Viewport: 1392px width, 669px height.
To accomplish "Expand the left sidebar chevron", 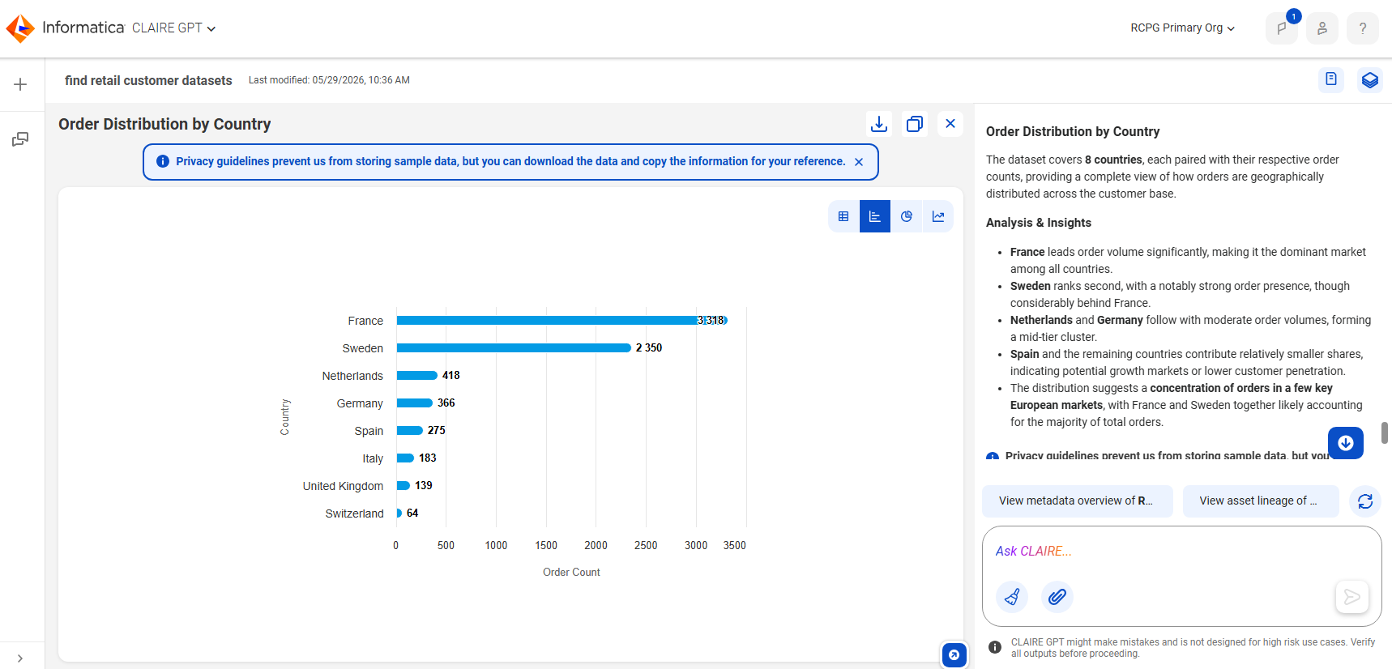I will click(x=20, y=658).
